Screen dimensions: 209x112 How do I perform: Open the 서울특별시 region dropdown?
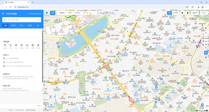[62, 13]
